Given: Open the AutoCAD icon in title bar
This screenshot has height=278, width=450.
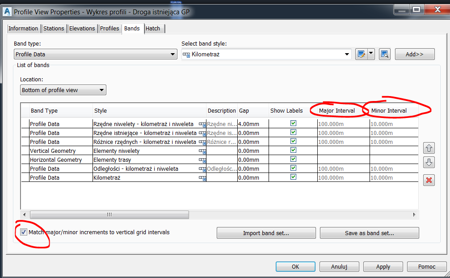Looking at the screenshot, I should [6, 11].
